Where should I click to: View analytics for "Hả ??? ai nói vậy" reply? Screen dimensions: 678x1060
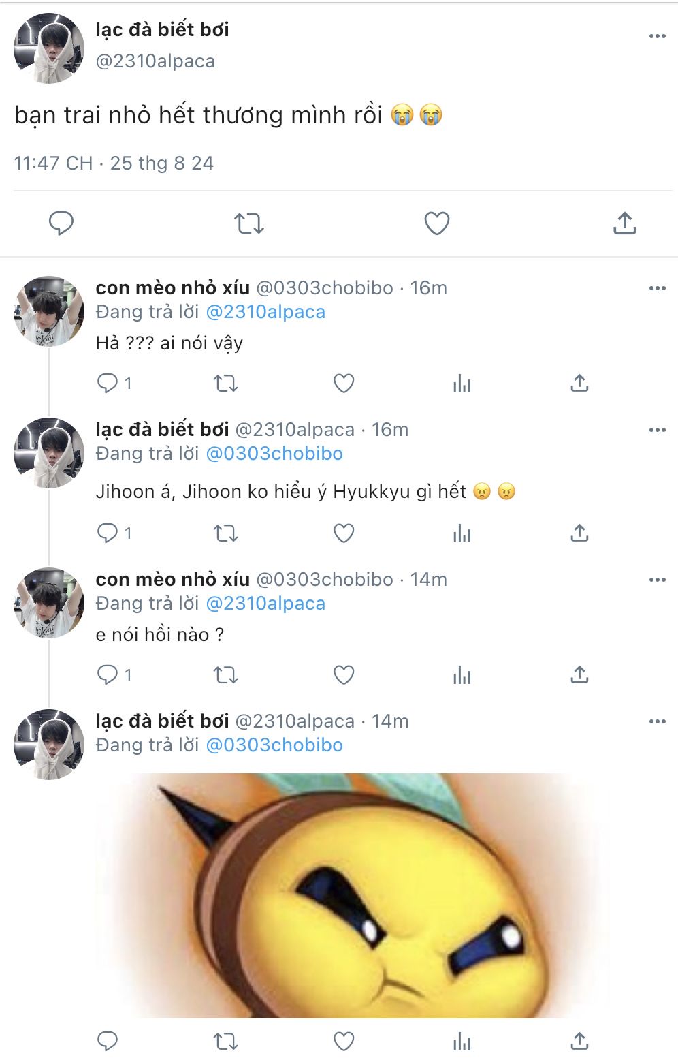(x=462, y=384)
